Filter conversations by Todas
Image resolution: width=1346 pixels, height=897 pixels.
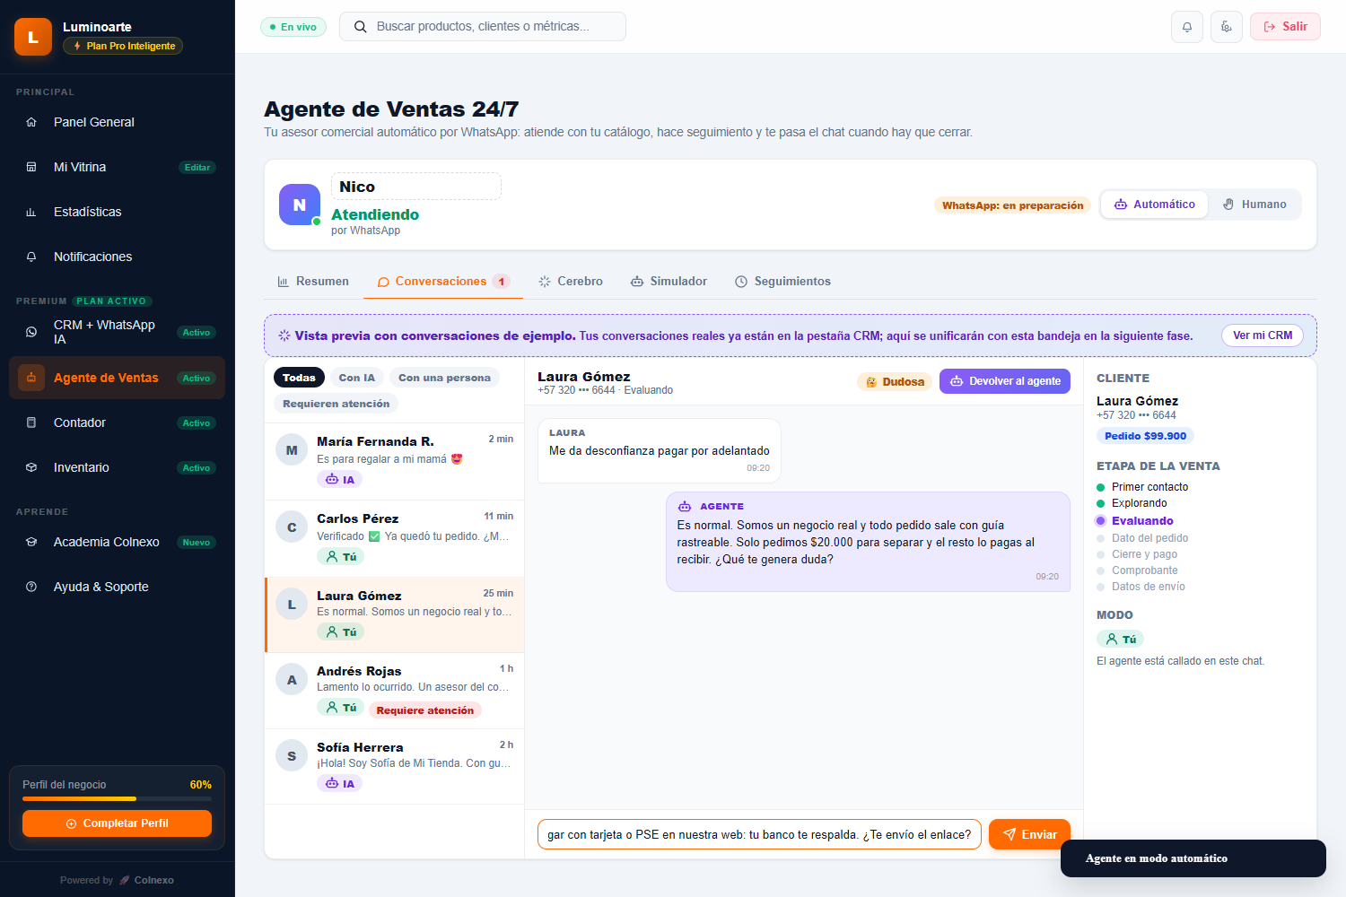pos(299,378)
